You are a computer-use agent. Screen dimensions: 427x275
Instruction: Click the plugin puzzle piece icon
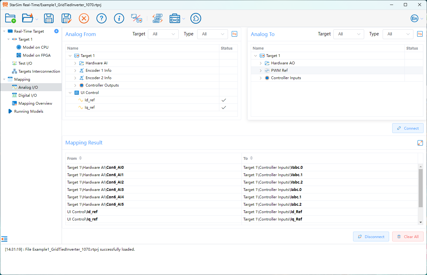(196, 18)
